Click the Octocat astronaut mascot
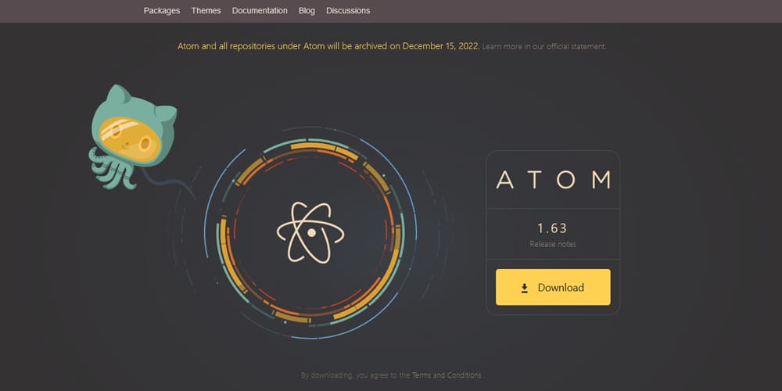 point(133,137)
